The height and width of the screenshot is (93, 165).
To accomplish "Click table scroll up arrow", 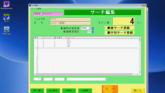I will 140,37.
